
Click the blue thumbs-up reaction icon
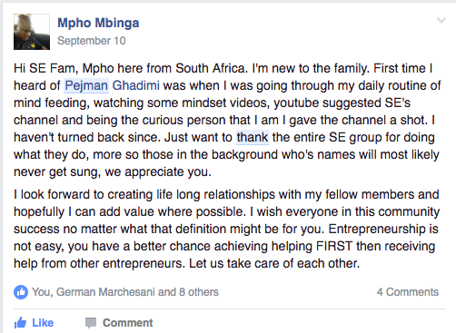(21, 292)
